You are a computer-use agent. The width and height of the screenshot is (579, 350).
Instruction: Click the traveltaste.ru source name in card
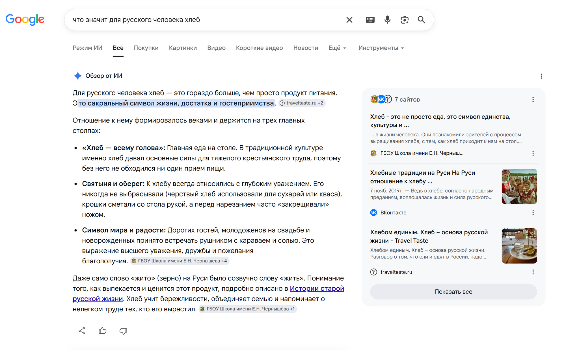(396, 272)
